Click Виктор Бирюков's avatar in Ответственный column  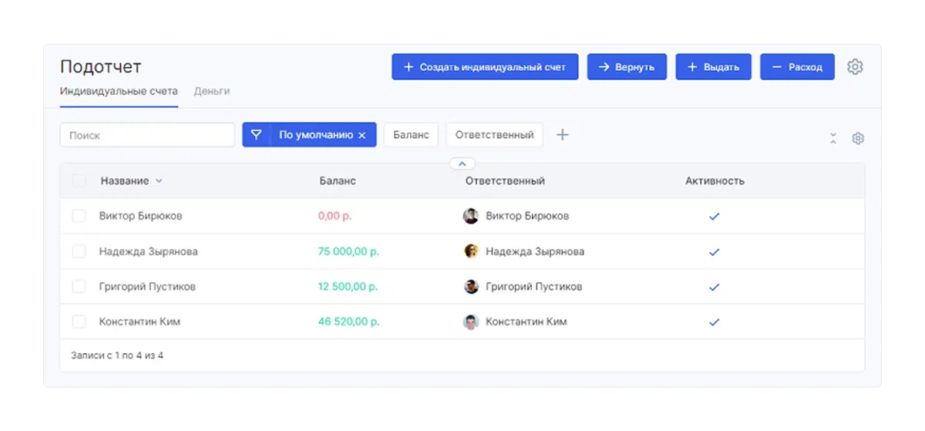[x=470, y=216]
